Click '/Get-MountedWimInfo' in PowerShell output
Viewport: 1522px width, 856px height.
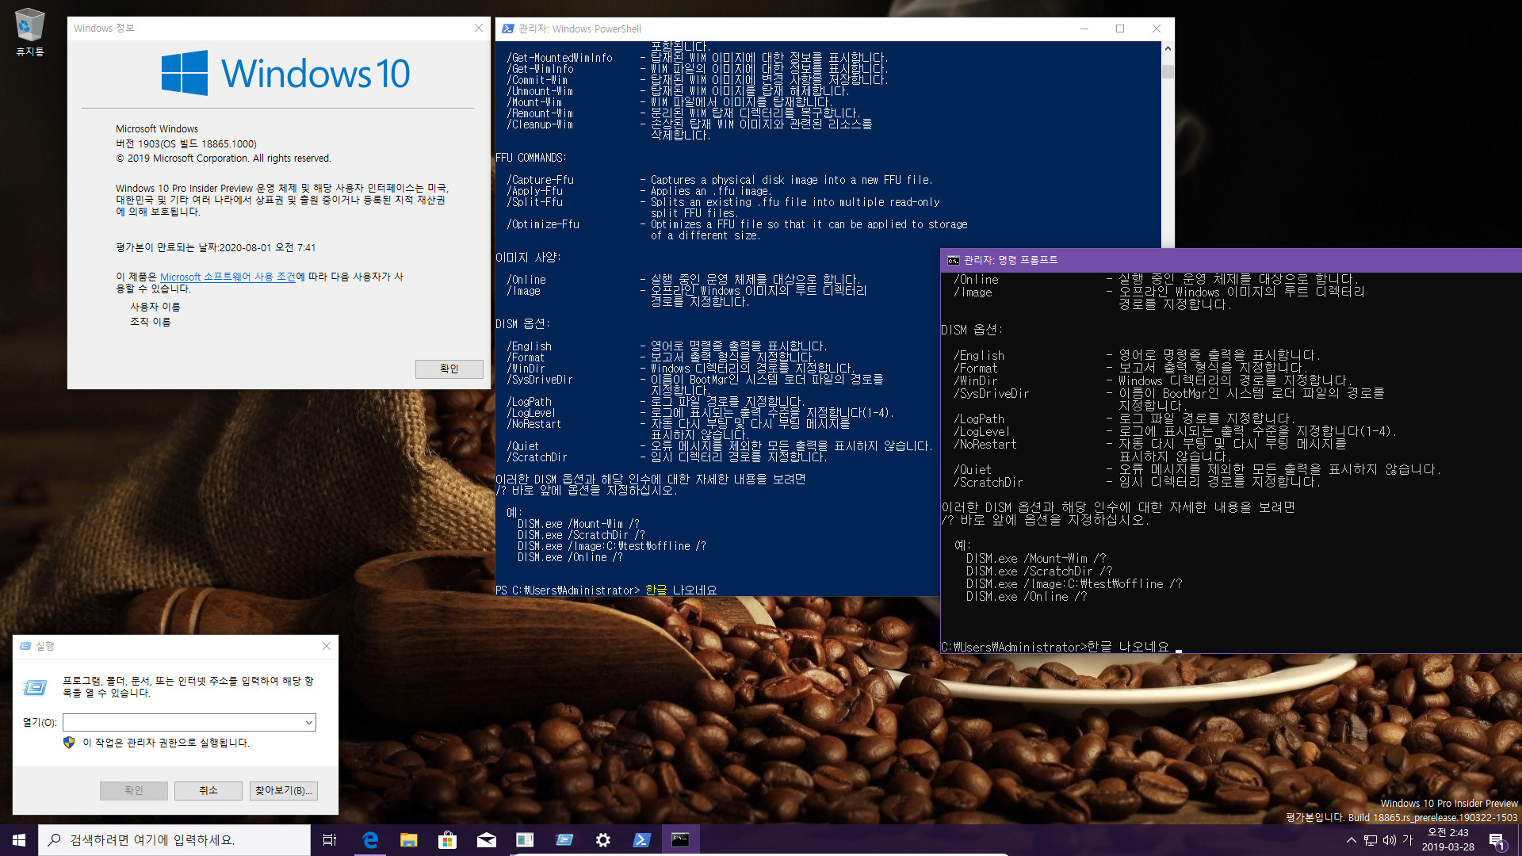[560, 58]
